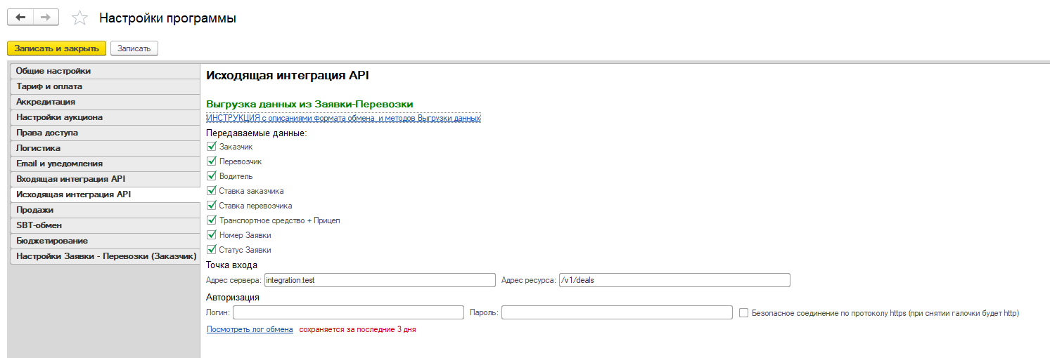Uncheck the Перевозчик checkbox
This screenshot has width=1050, height=358.
[212, 161]
